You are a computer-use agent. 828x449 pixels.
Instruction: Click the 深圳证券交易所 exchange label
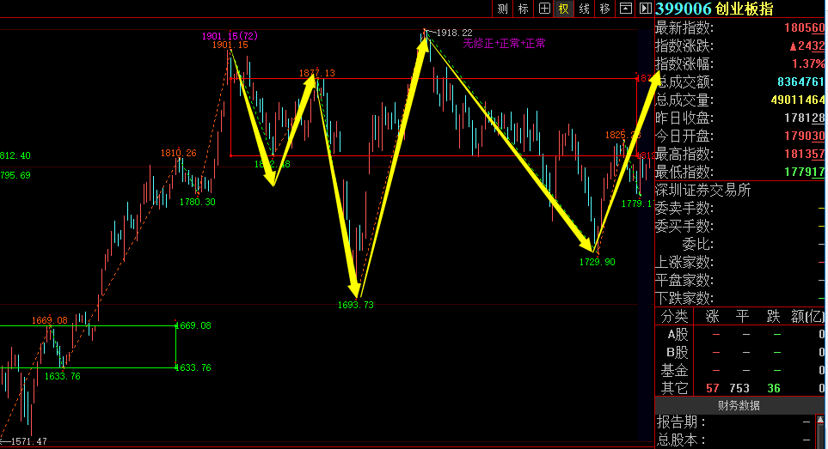702,190
